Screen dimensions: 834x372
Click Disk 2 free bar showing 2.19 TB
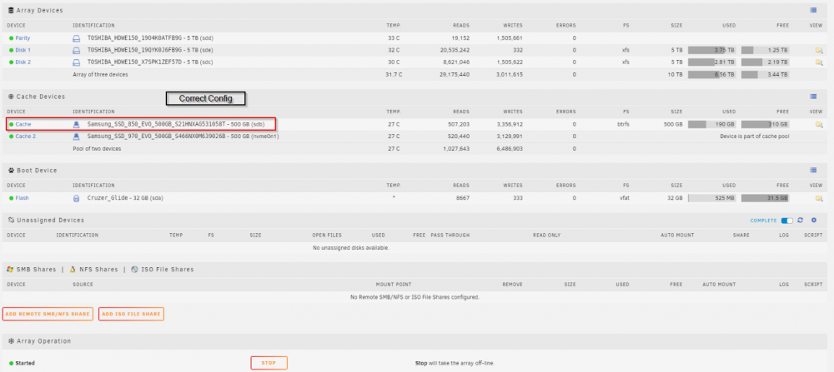click(765, 62)
